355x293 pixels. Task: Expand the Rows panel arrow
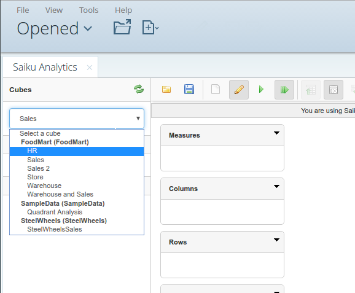tap(276, 240)
